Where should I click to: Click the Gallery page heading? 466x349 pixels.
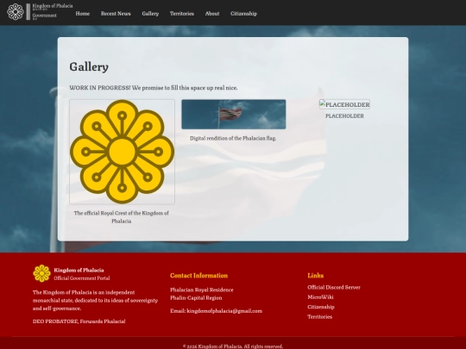point(89,66)
